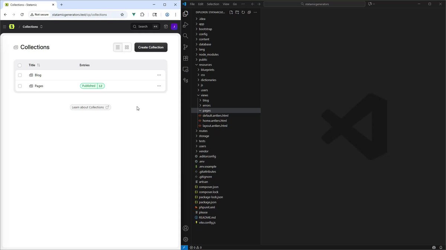Click the Create Collection button
This screenshot has width=446, height=250.
(x=151, y=47)
